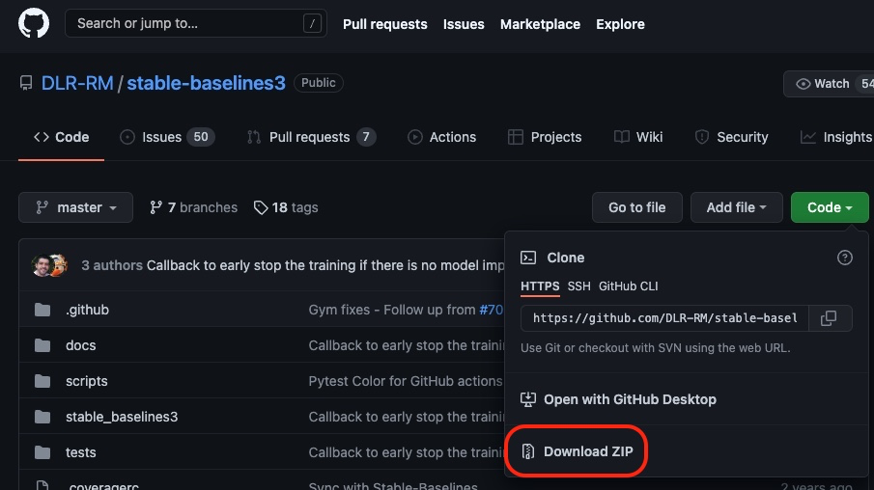Screen dimensions: 874x490
Task: Click the stable_baselines3 folder icon
Action: tap(42, 417)
